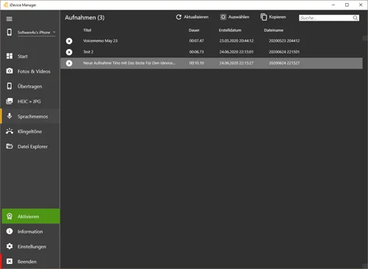
Task: Click the Aktualisieren refresh icon
Action: 179,17
